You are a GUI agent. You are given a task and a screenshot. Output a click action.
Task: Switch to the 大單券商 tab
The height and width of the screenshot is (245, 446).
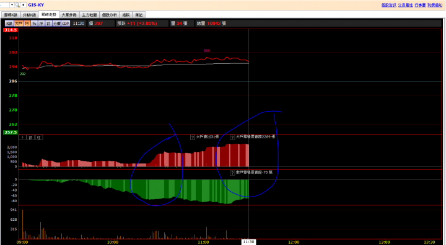(x=69, y=15)
